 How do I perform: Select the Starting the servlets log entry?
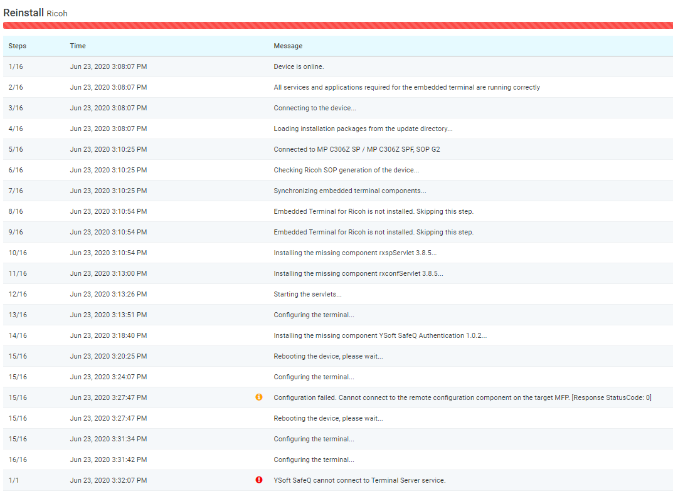[336, 294]
